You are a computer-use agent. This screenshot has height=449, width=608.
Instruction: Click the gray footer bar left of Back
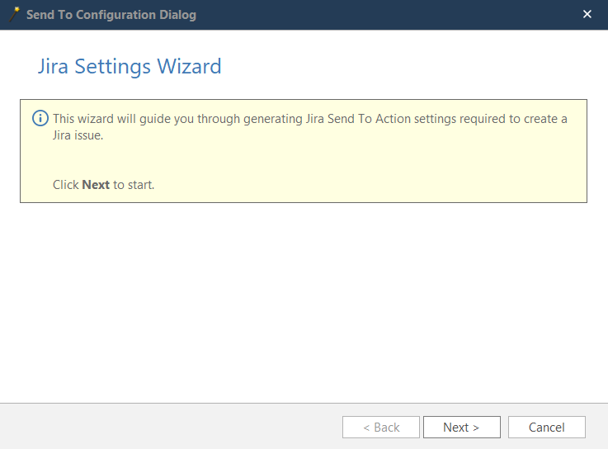pos(165,427)
